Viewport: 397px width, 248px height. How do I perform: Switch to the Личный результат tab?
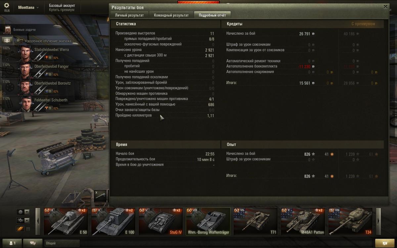129,15
